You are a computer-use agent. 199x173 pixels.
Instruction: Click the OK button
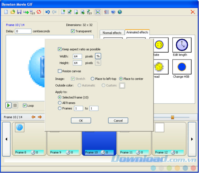coord(81,120)
